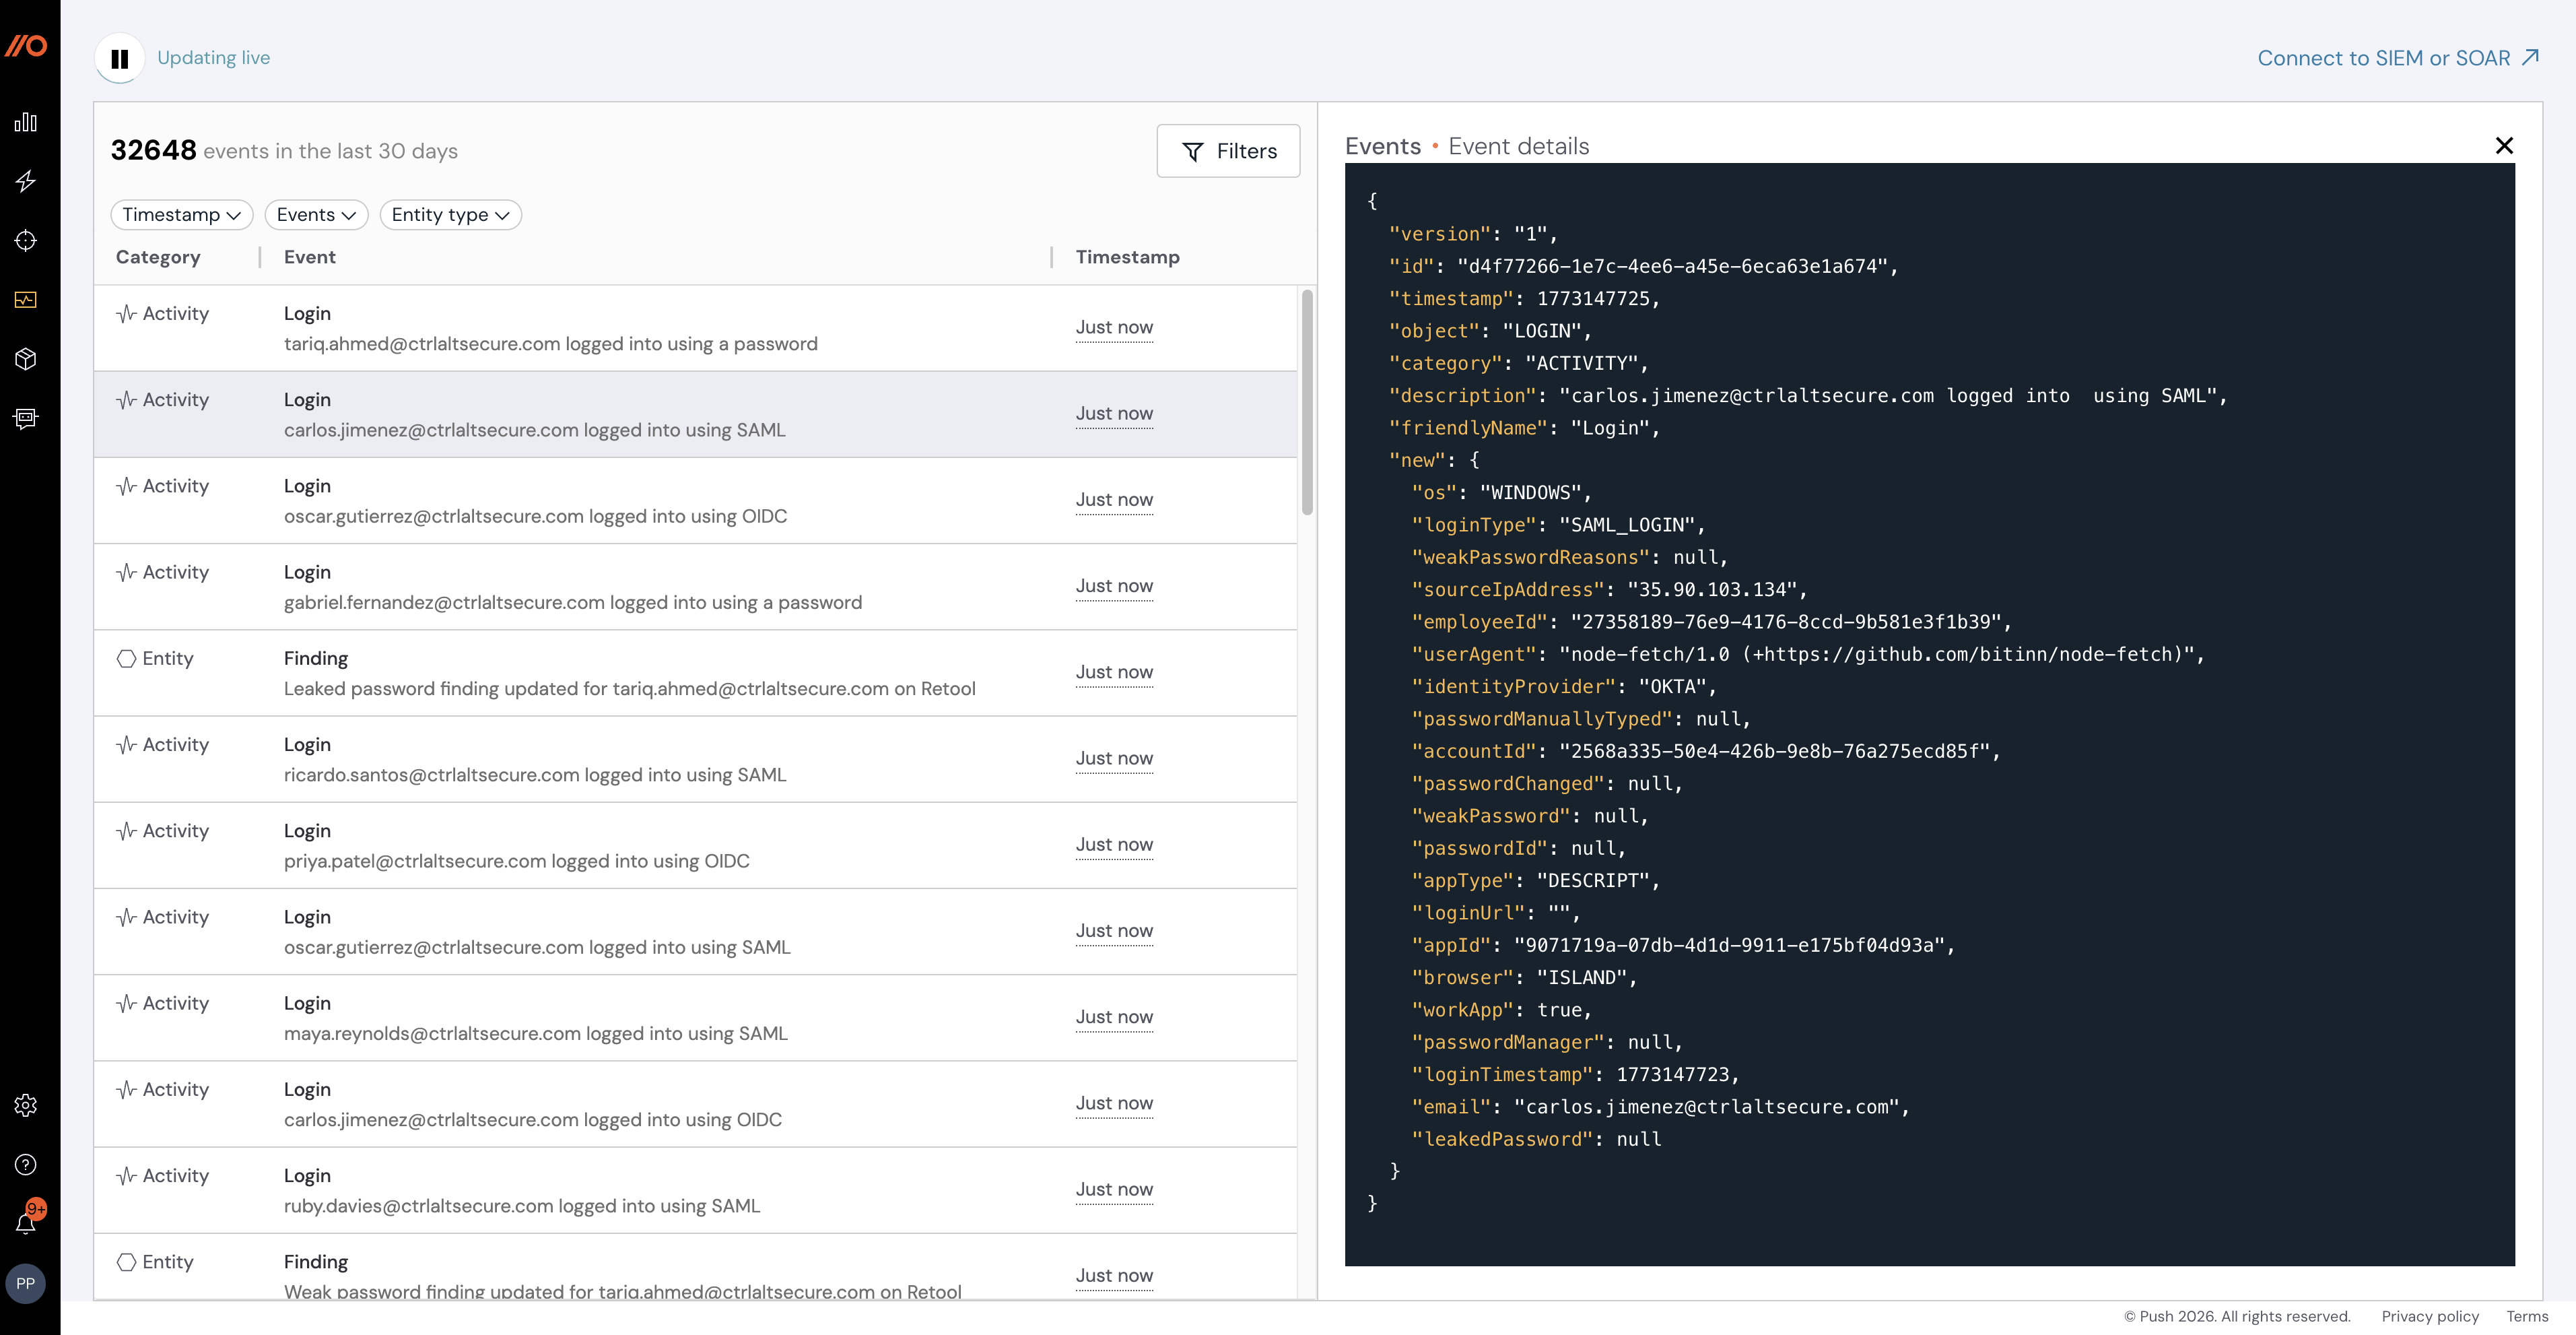Image resolution: width=2576 pixels, height=1335 pixels.
Task: Click the certificate sidebar icon
Action: pos(26,418)
